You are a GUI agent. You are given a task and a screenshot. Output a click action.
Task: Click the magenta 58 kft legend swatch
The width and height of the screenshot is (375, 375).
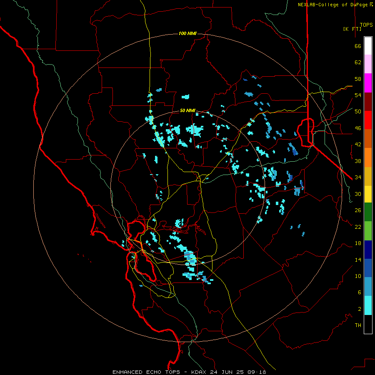tap(368, 83)
